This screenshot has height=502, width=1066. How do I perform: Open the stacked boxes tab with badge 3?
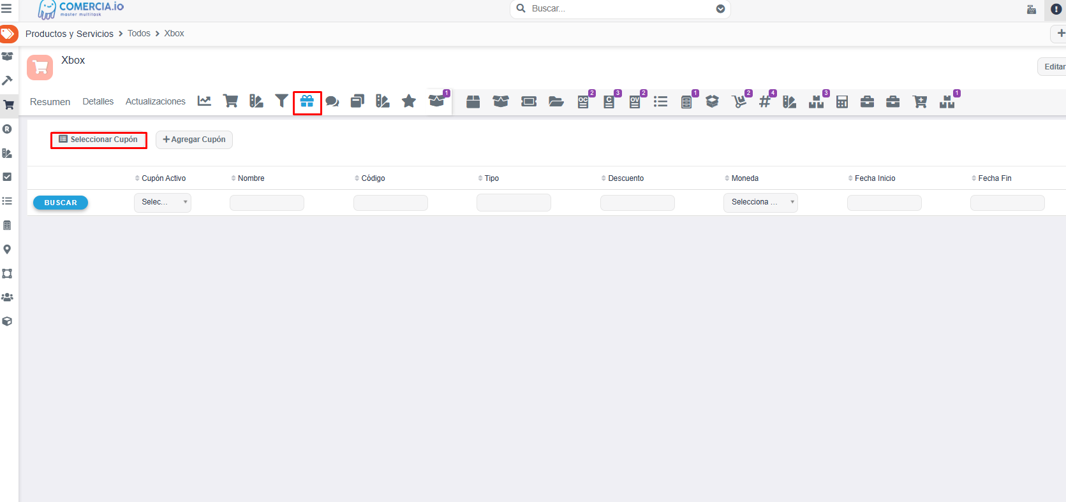pyautogui.click(x=817, y=101)
